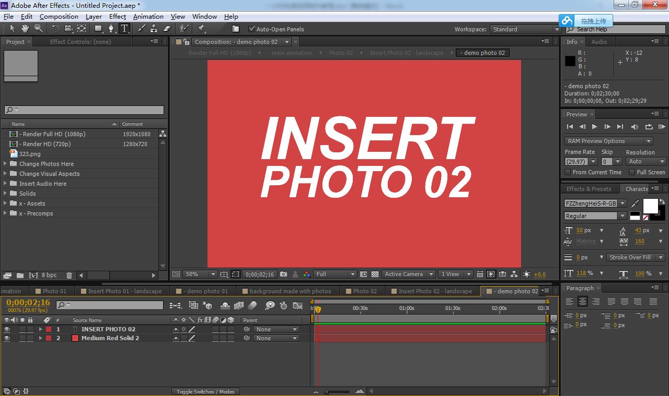Open the Composition menu
This screenshot has height=396, width=669.
(x=59, y=17)
